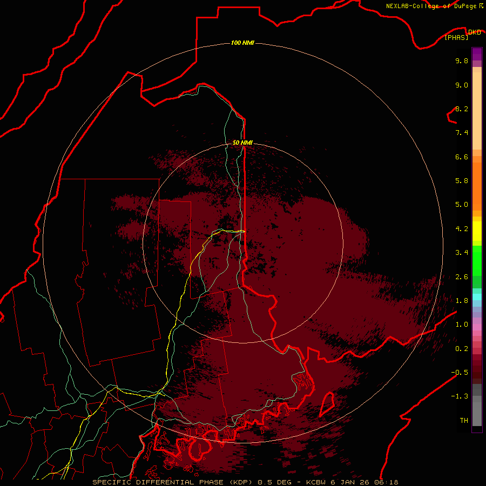Click the 4.2 legend value
Screen dimensions: 486x486
462,229
